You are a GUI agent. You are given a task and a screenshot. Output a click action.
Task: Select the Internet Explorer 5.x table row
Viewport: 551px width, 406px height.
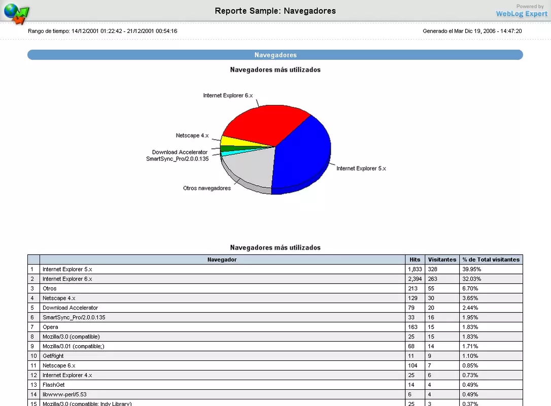coord(275,269)
